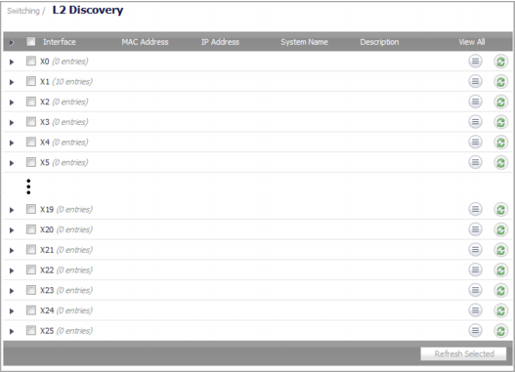Open details list icon for X24 row
The width and height of the screenshot is (515, 372).
[x=475, y=310]
